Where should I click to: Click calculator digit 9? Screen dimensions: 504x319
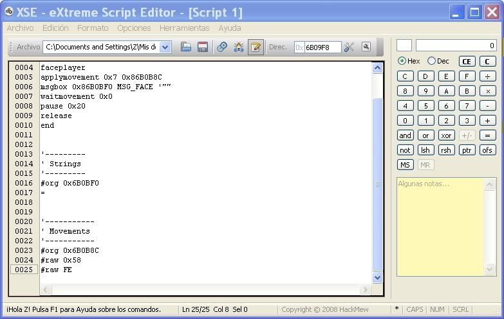[425, 91]
